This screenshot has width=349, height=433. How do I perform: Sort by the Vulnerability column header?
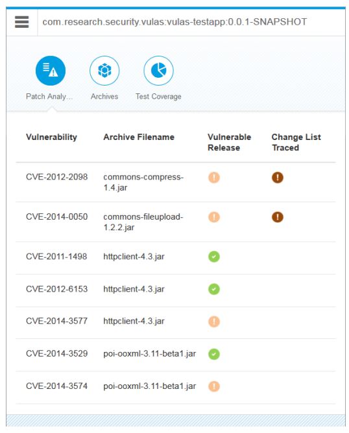pos(51,137)
